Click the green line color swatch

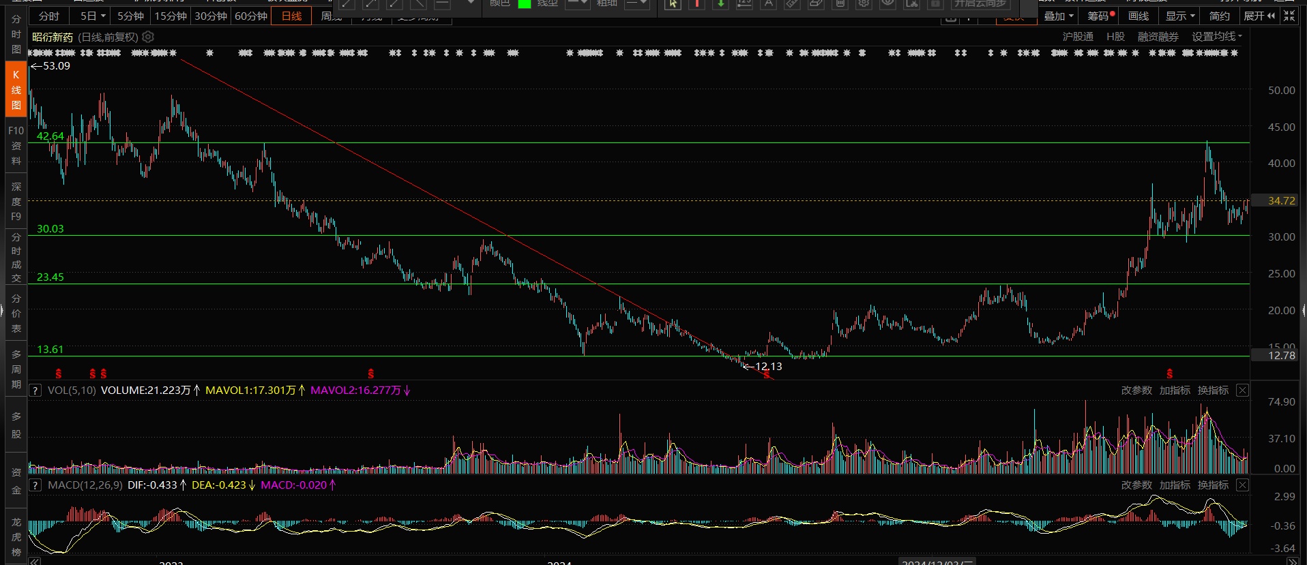click(x=525, y=3)
